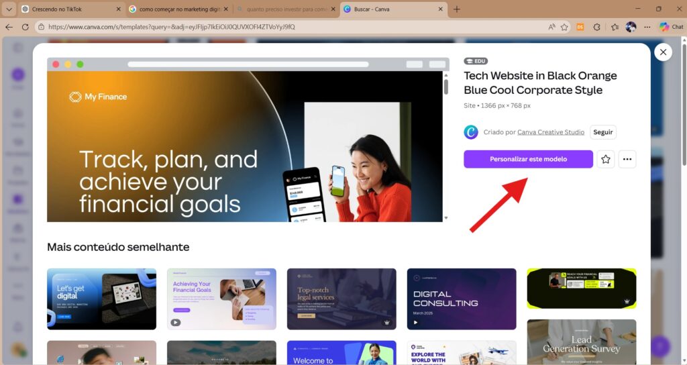Star this template as favorite
Viewport: 687px width, 365px height.
pyautogui.click(x=606, y=159)
